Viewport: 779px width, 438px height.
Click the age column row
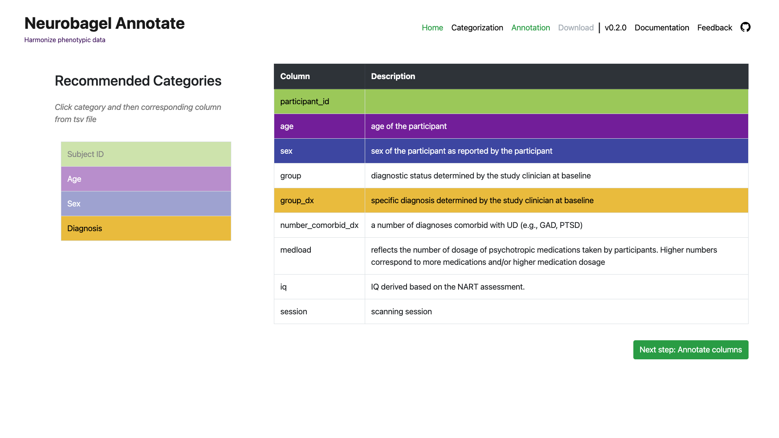click(406, 126)
